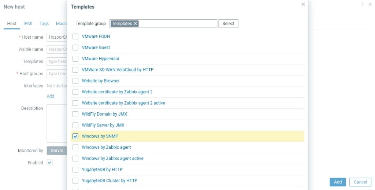375x190 pixels.
Task: Check WildFly Domain by JMX checkbox
Action: point(75,114)
